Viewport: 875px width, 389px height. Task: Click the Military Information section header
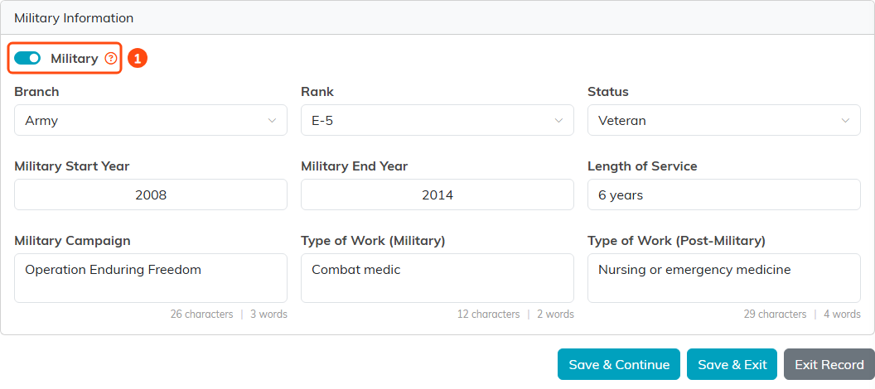[x=74, y=18]
